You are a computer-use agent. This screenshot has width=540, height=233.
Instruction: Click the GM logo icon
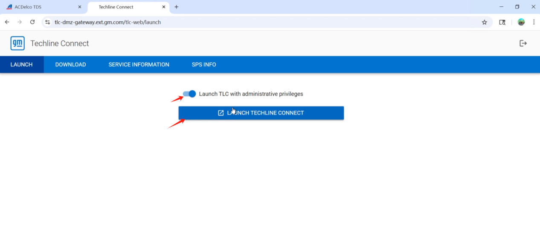tap(17, 43)
